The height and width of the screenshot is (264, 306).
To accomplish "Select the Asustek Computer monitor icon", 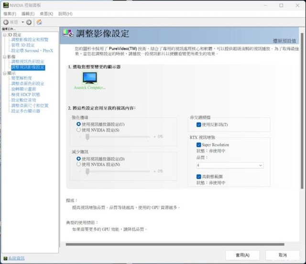I will tap(89, 78).
